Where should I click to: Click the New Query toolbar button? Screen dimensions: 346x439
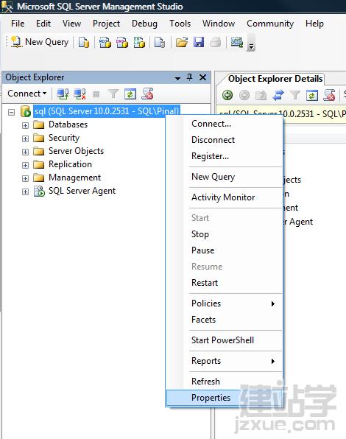40,42
